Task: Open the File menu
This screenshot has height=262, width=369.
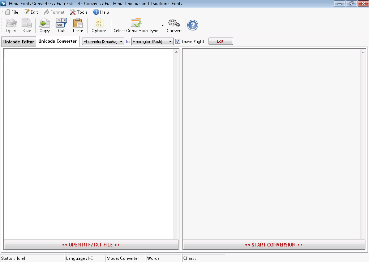Action: [12, 12]
